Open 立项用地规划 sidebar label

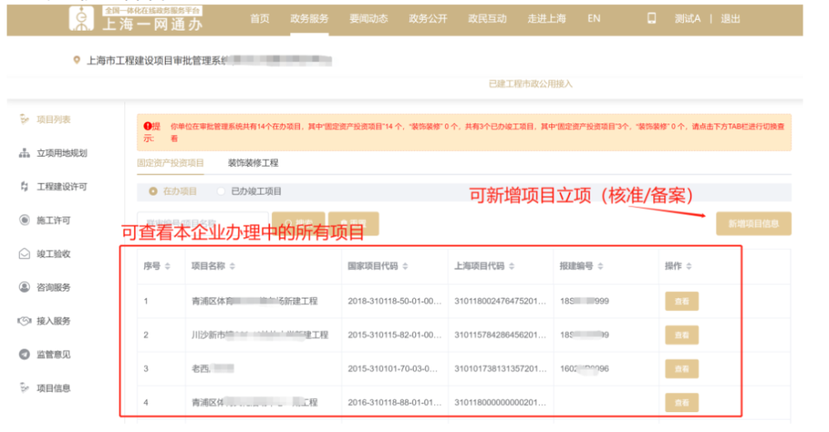point(62,153)
